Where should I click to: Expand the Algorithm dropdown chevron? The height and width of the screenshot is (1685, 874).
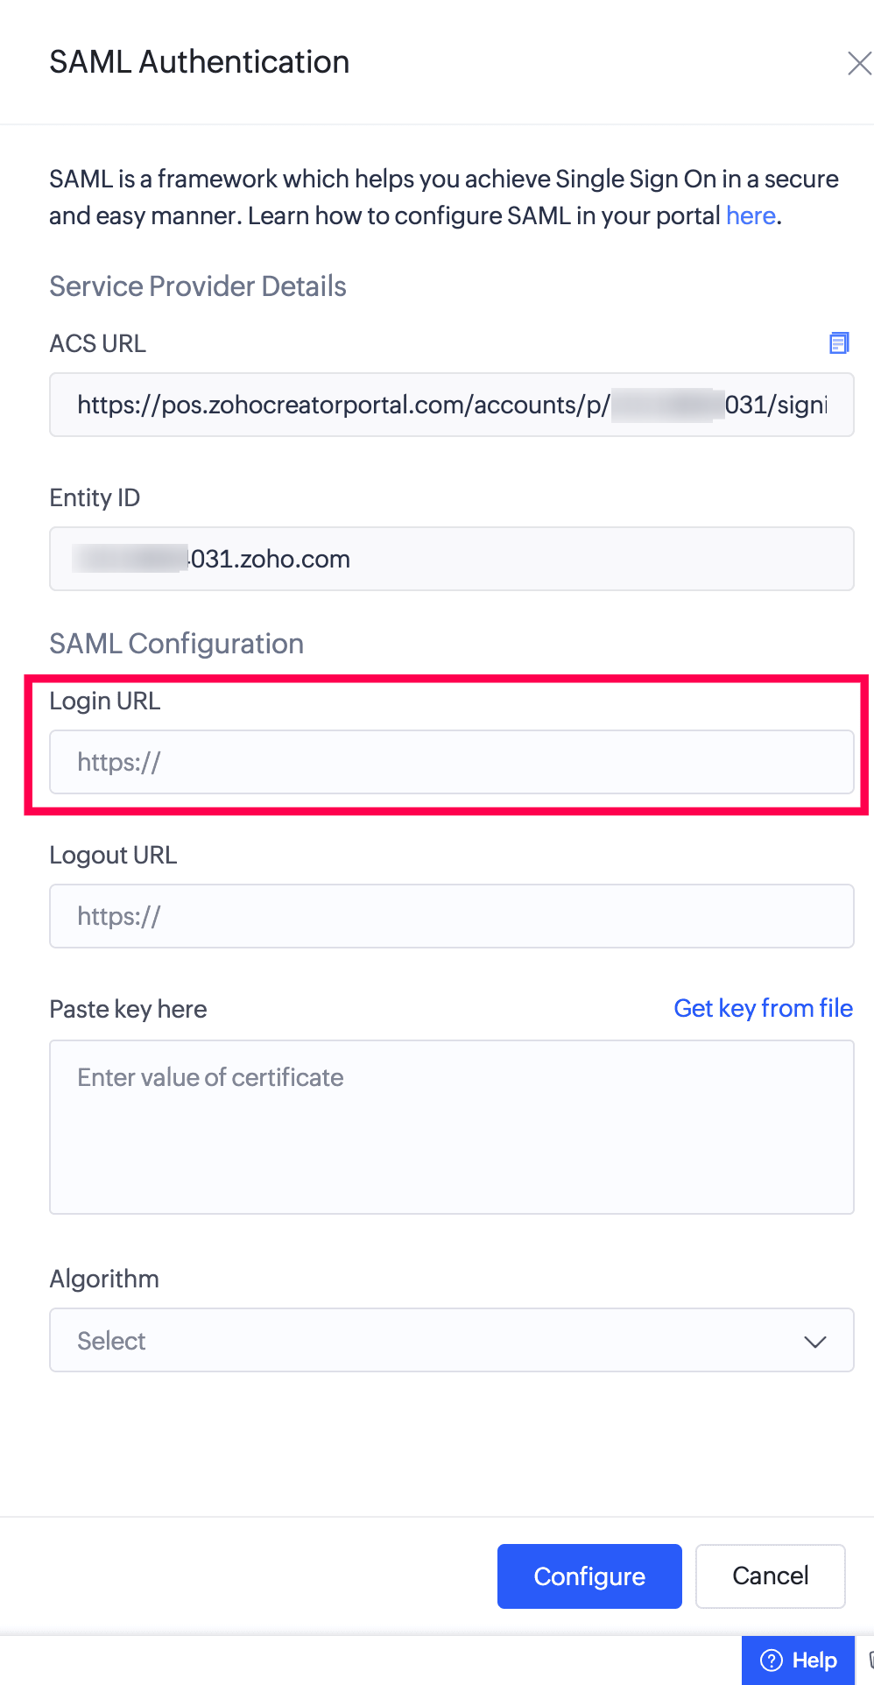(815, 1341)
